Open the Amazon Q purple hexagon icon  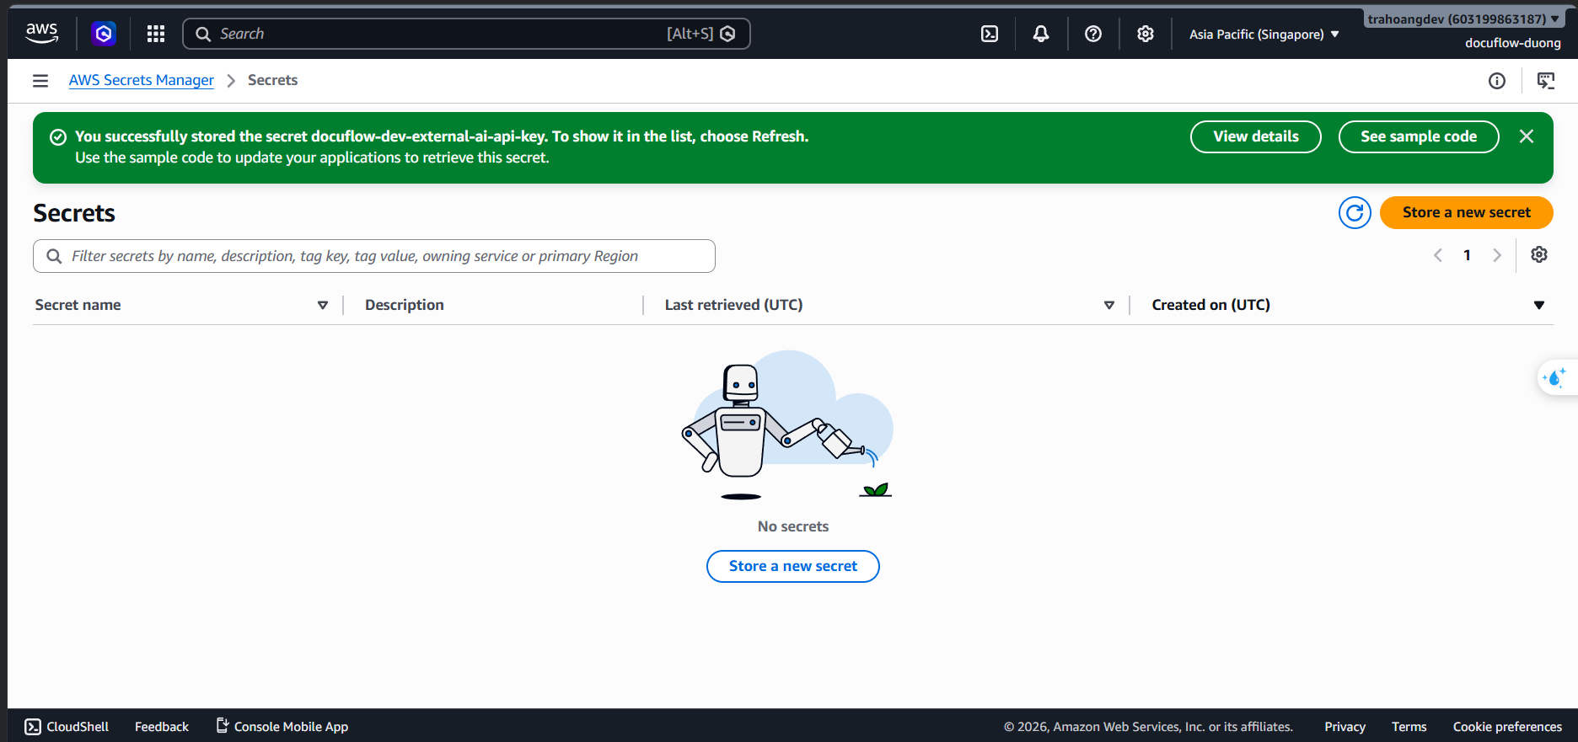[x=104, y=34]
